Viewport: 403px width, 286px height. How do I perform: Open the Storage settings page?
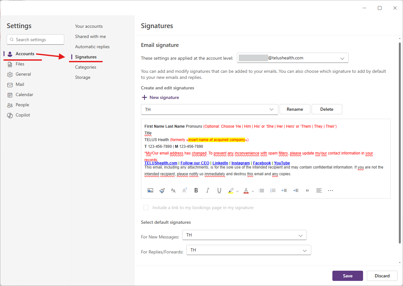tap(83, 77)
